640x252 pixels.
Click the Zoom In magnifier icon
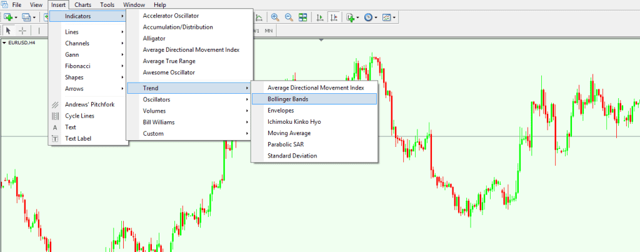coord(275,17)
